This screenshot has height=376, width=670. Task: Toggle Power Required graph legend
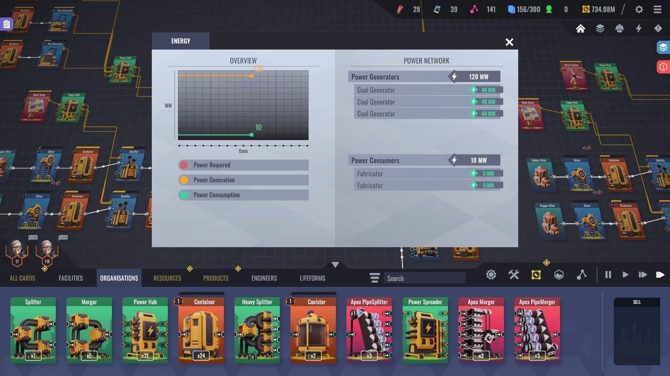243,165
